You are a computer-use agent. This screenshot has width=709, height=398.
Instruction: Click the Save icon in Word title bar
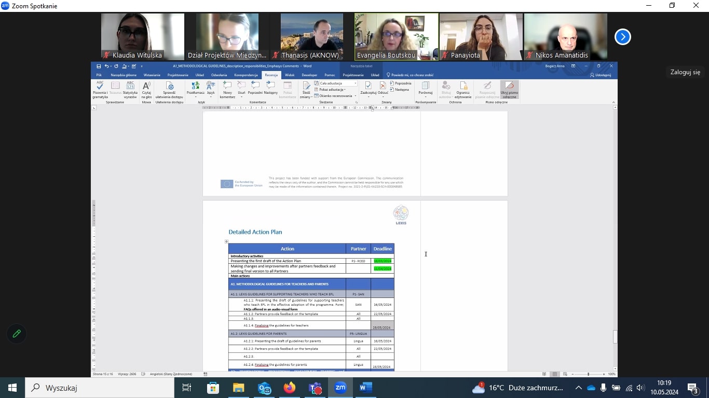(x=99, y=66)
